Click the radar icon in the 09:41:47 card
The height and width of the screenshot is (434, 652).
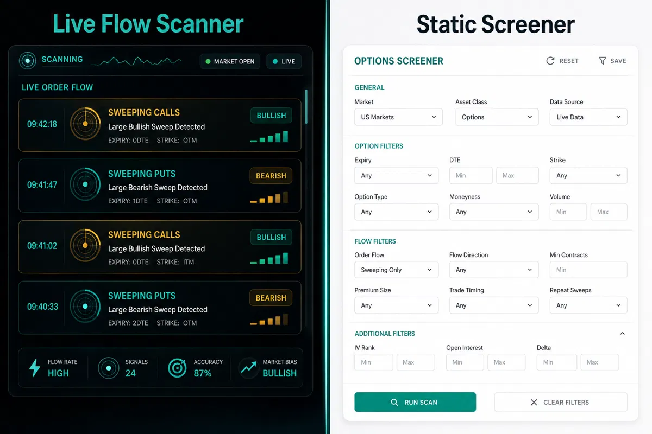(85, 184)
